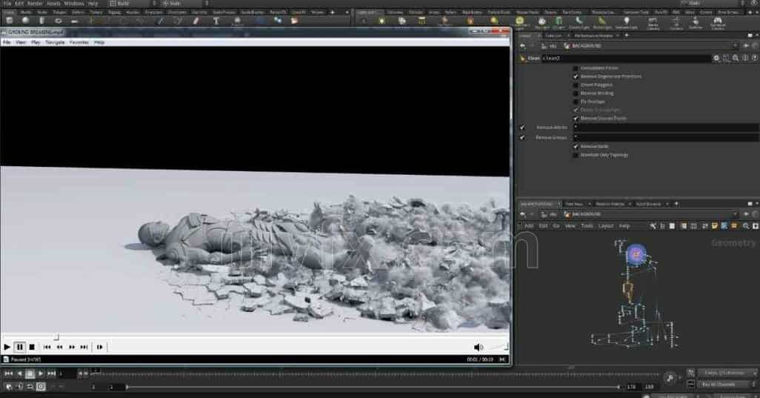
Task: Click the pin icon on parameter path bar
Action: pos(745,45)
